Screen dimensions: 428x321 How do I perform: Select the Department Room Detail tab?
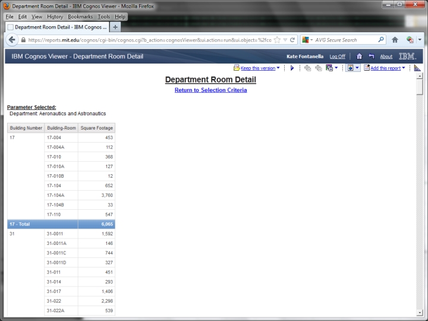pyautogui.click(x=56, y=27)
